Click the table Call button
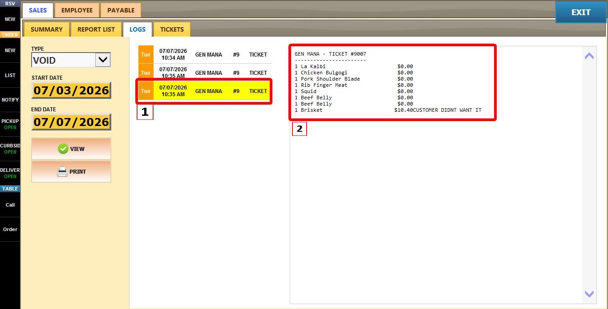The image size is (608, 309). tap(10, 205)
